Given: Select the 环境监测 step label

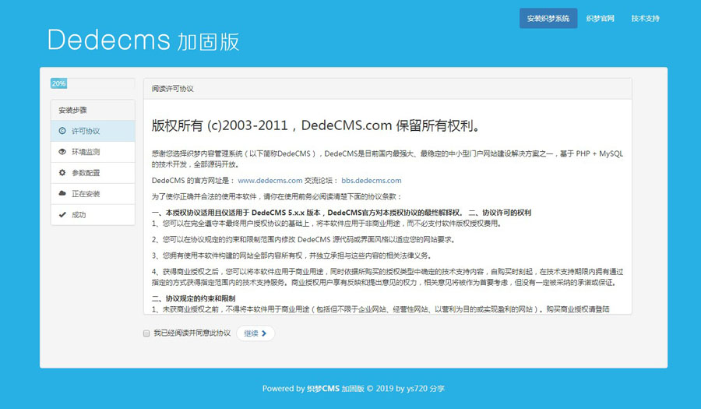Looking at the screenshot, I should [x=86, y=152].
